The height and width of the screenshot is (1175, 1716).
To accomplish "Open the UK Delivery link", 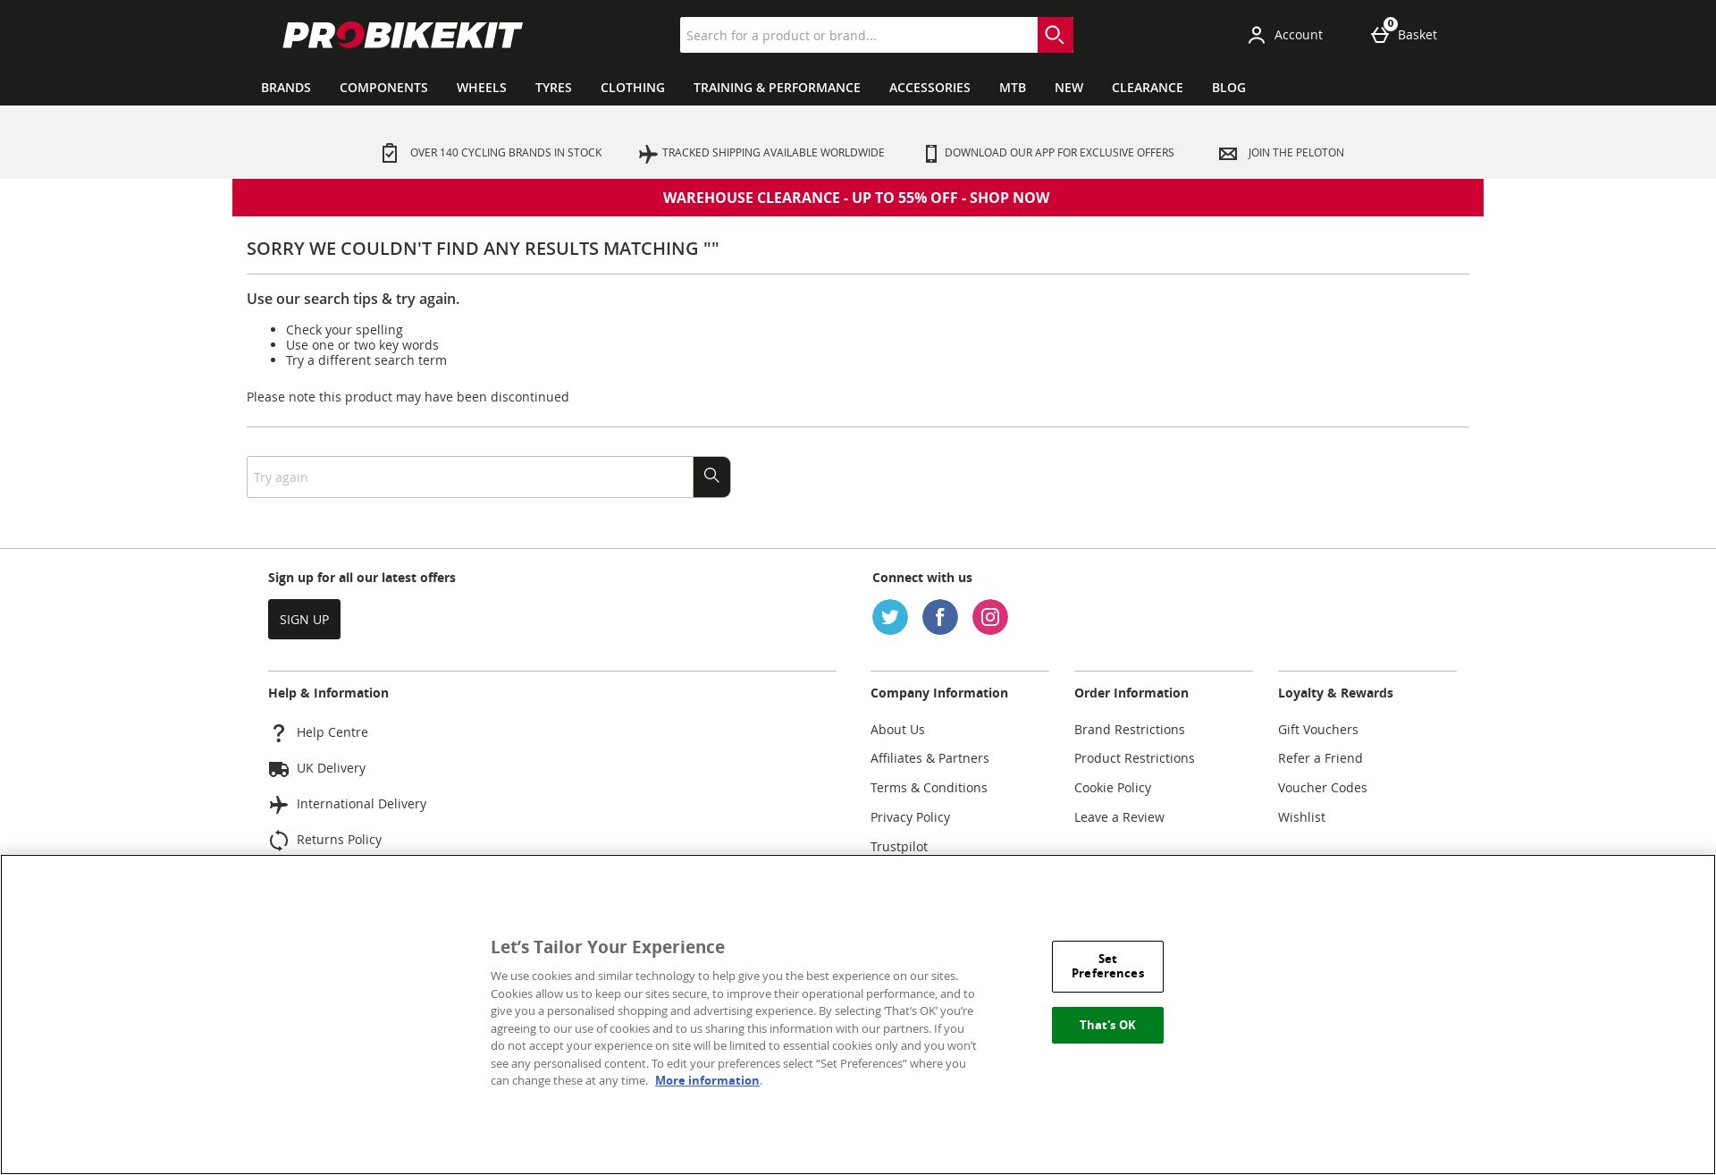I will [x=331, y=768].
